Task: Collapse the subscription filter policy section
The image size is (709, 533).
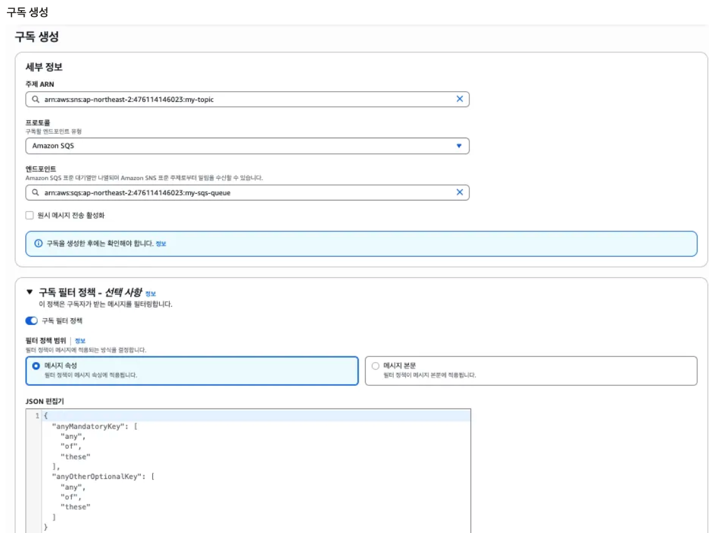Action: (x=30, y=292)
